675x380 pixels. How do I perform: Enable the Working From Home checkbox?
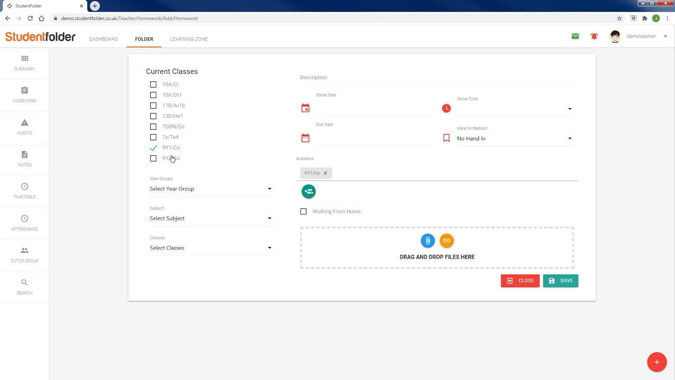[303, 212]
